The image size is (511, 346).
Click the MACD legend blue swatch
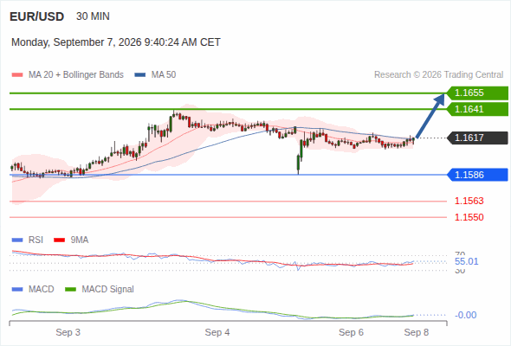coord(17,290)
